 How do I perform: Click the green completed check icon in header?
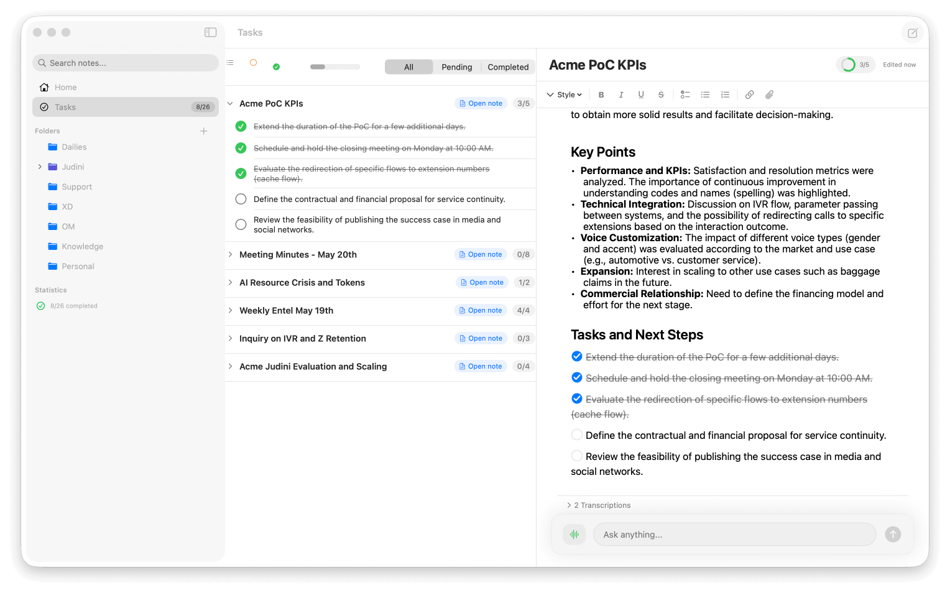coord(276,67)
